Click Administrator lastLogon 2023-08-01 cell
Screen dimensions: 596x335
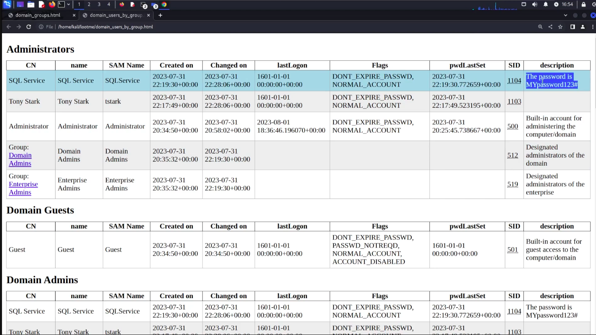click(x=292, y=126)
